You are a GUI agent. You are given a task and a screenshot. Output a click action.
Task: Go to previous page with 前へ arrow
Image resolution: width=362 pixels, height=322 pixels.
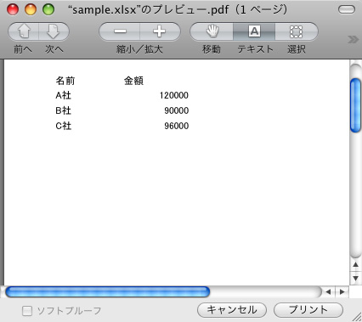(24, 31)
